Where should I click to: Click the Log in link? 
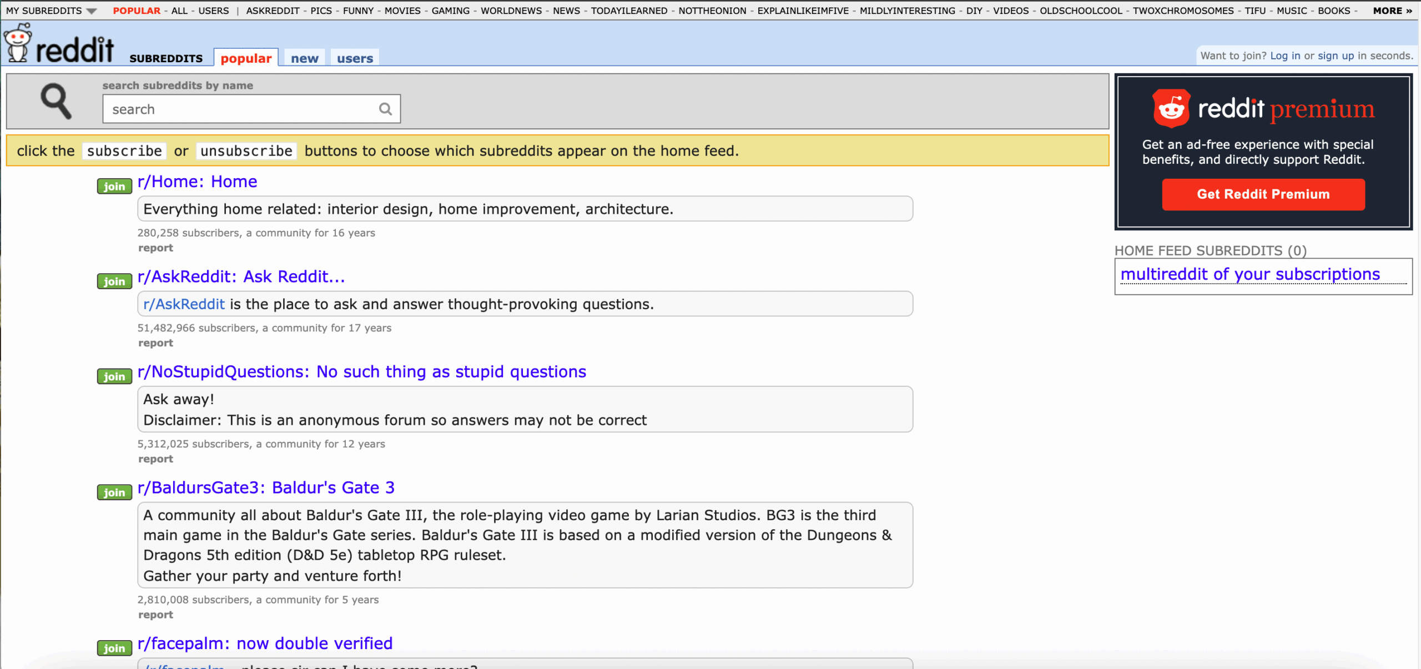[x=1284, y=56]
